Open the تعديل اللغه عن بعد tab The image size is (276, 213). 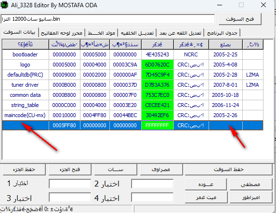click(x=181, y=33)
